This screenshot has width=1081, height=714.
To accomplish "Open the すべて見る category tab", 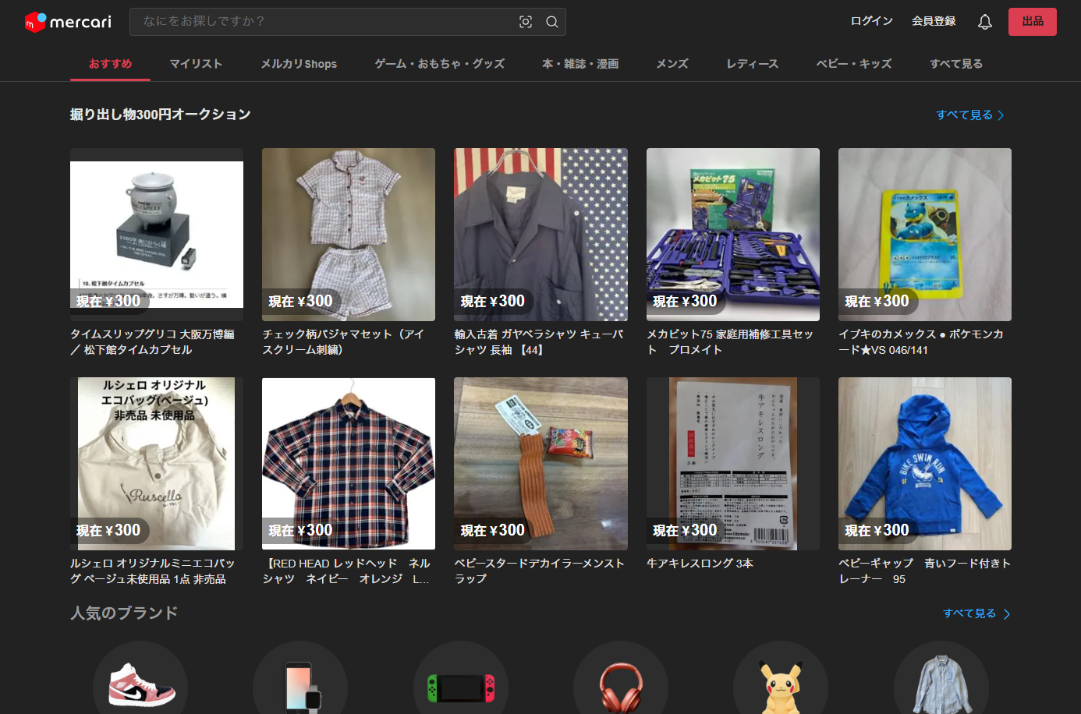I will [x=955, y=64].
